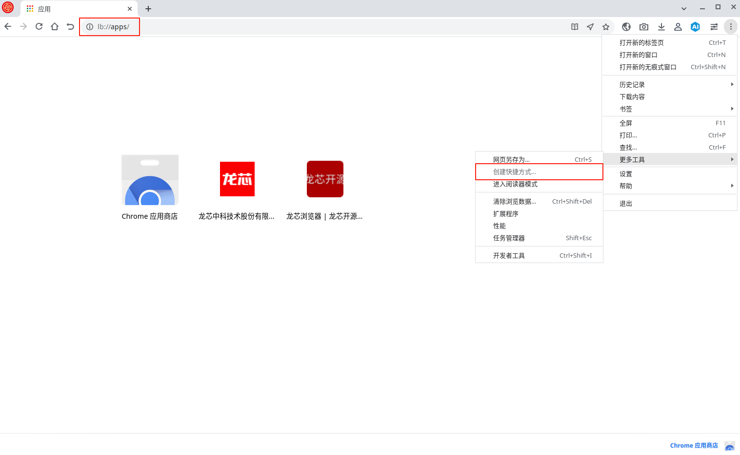Open 扩展程序 from submenu

click(x=540, y=214)
